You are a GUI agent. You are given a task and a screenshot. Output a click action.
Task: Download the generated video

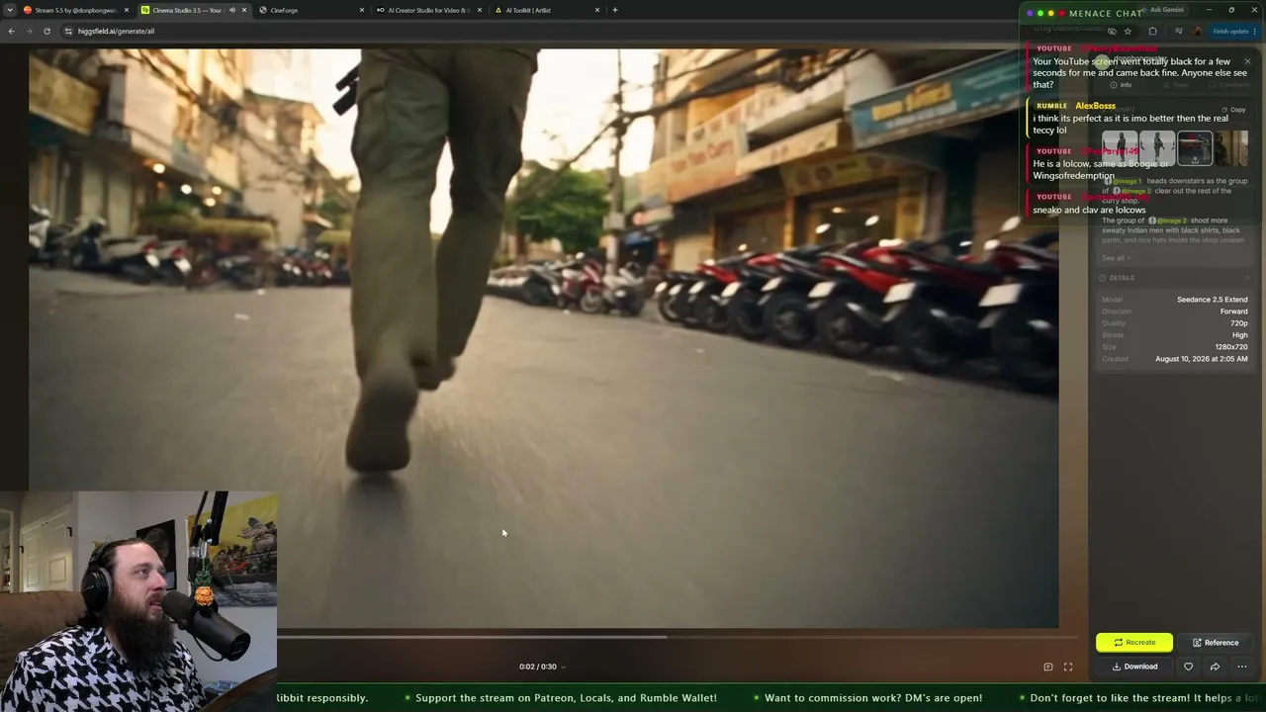[x=1134, y=667]
